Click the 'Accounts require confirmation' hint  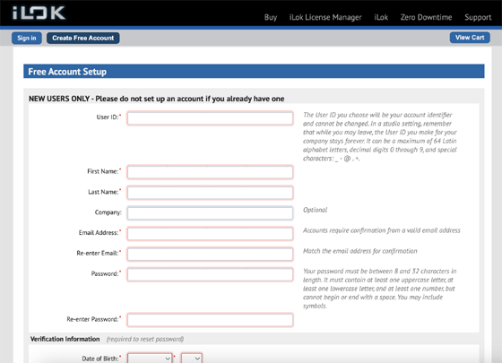pyautogui.click(x=382, y=230)
